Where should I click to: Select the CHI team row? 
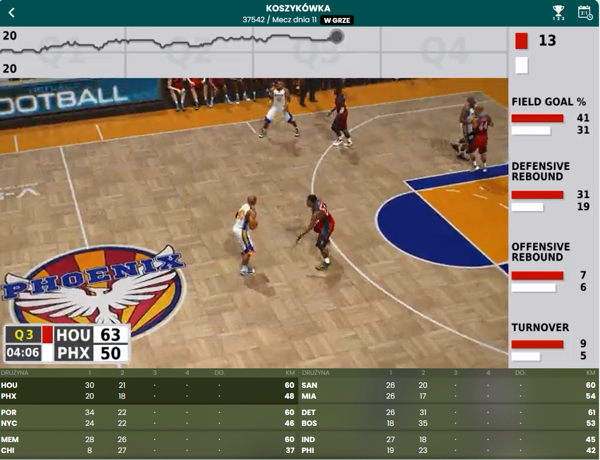[149, 450]
